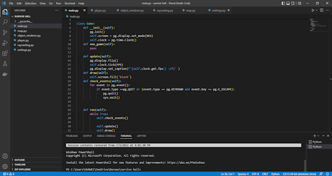This screenshot has height=176, width=332.
Task: Open the Edit menu
Action: (19, 3)
